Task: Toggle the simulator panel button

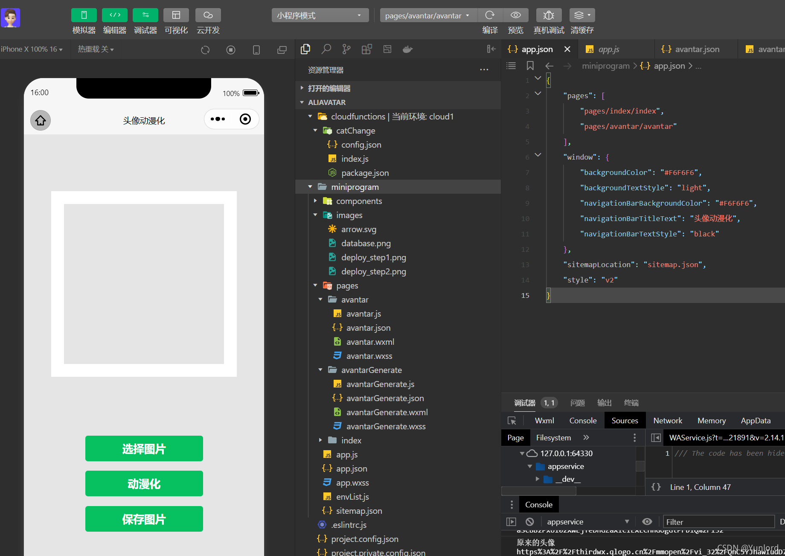Action: [x=84, y=15]
